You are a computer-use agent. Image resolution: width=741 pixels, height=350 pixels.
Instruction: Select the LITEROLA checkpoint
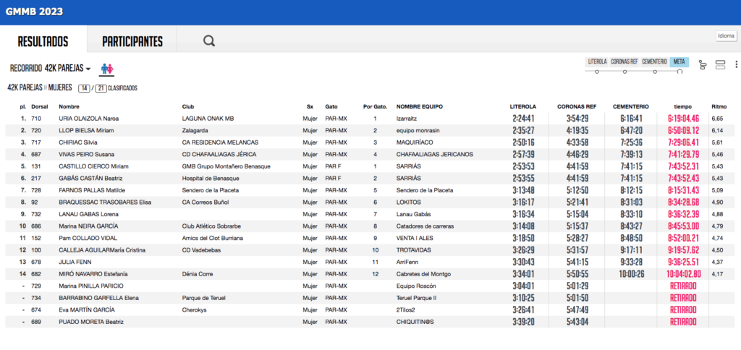(x=597, y=61)
